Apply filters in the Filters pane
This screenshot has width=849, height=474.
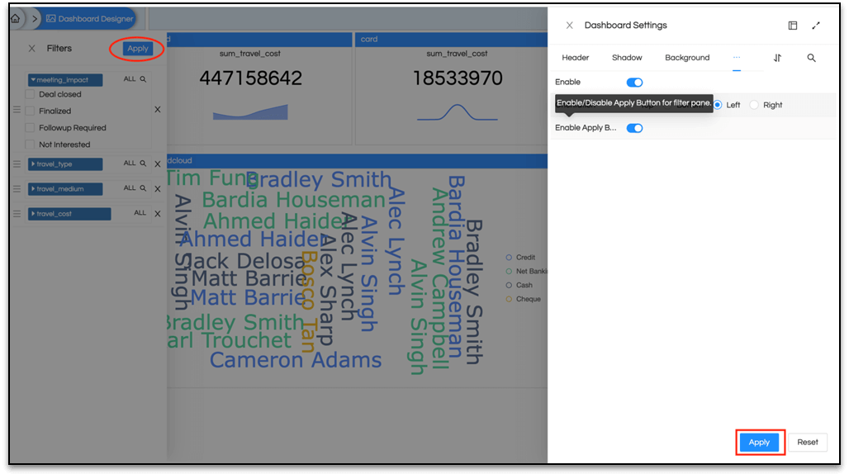point(138,49)
